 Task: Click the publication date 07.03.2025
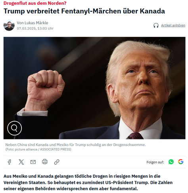26,29
